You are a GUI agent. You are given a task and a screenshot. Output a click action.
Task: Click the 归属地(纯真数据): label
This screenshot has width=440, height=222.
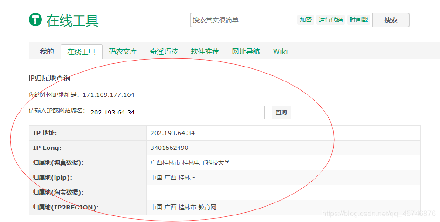[58, 162]
